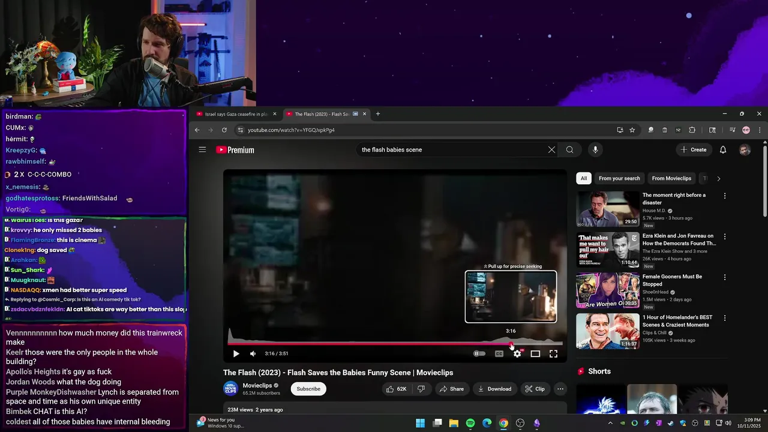This screenshot has width=768, height=432.
Task: Mute the video volume icon
Action: click(253, 354)
